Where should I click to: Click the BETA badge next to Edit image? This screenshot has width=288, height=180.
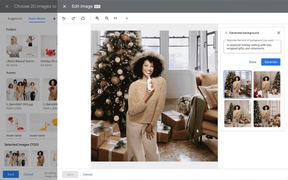(x=97, y=7)
